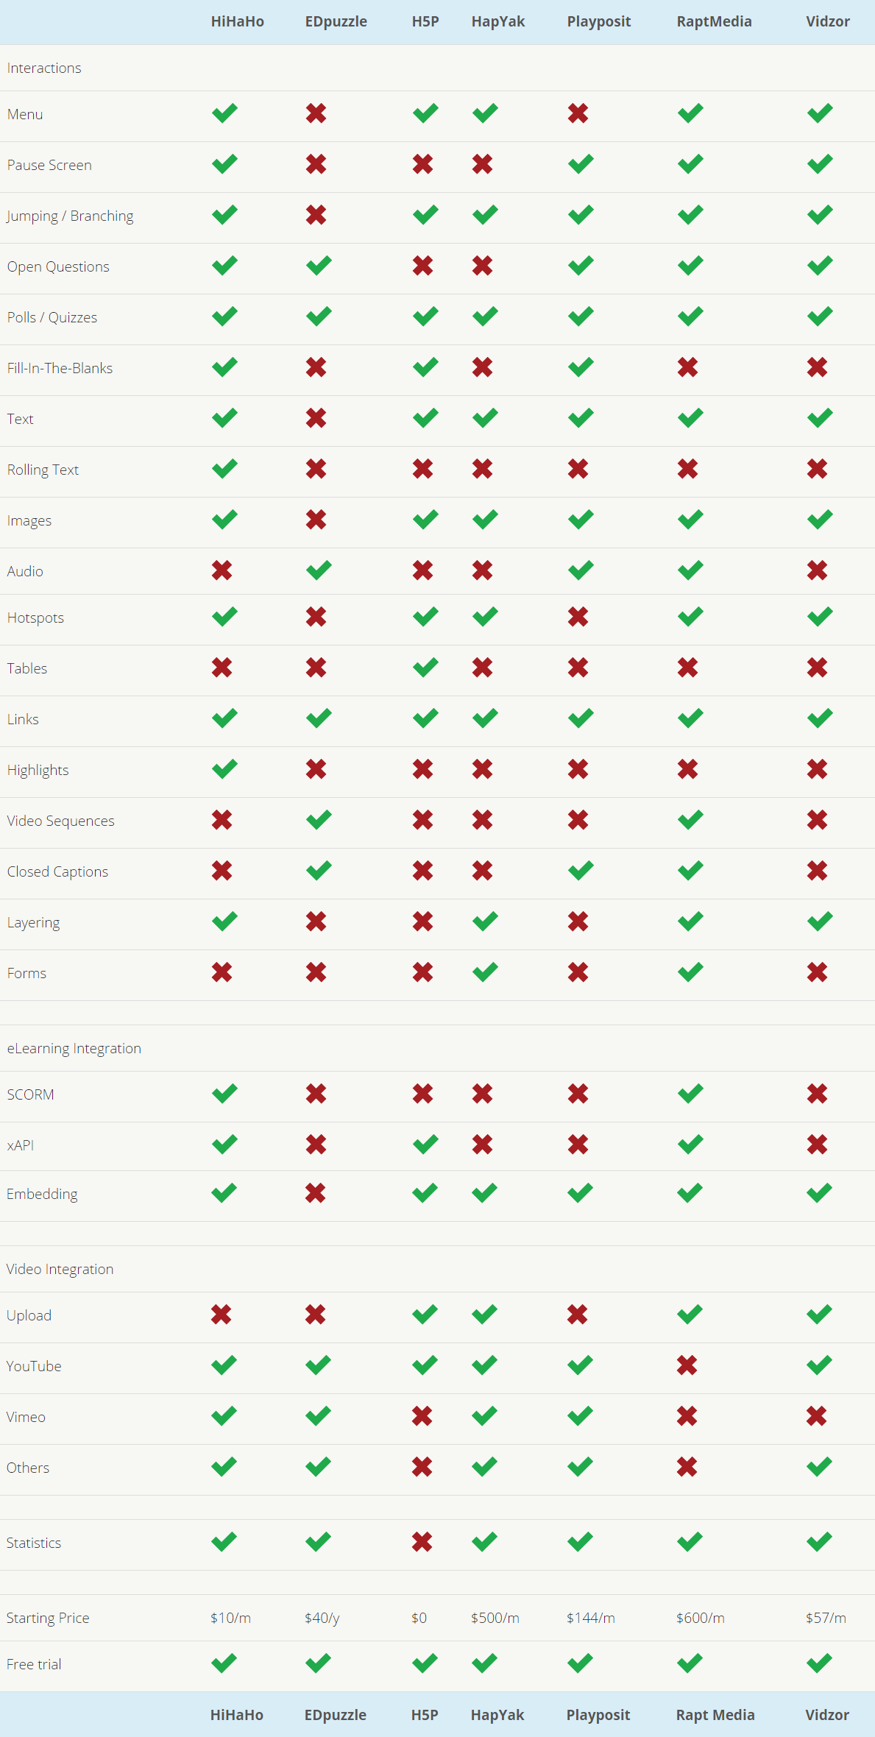The width and height of the screenshot is (875, 1737).
Task: Click the HiHaHo checkmark for Highlights
Action: pos(224,769)
